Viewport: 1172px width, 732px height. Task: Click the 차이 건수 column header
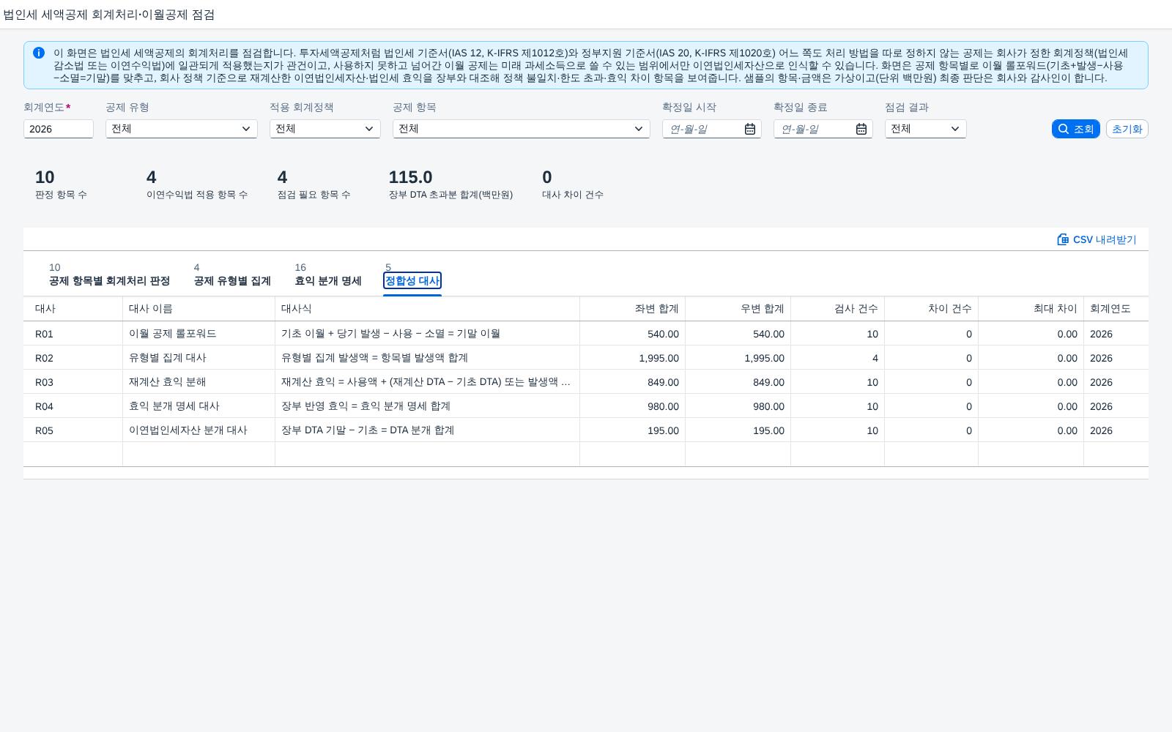tap(931, 309)
